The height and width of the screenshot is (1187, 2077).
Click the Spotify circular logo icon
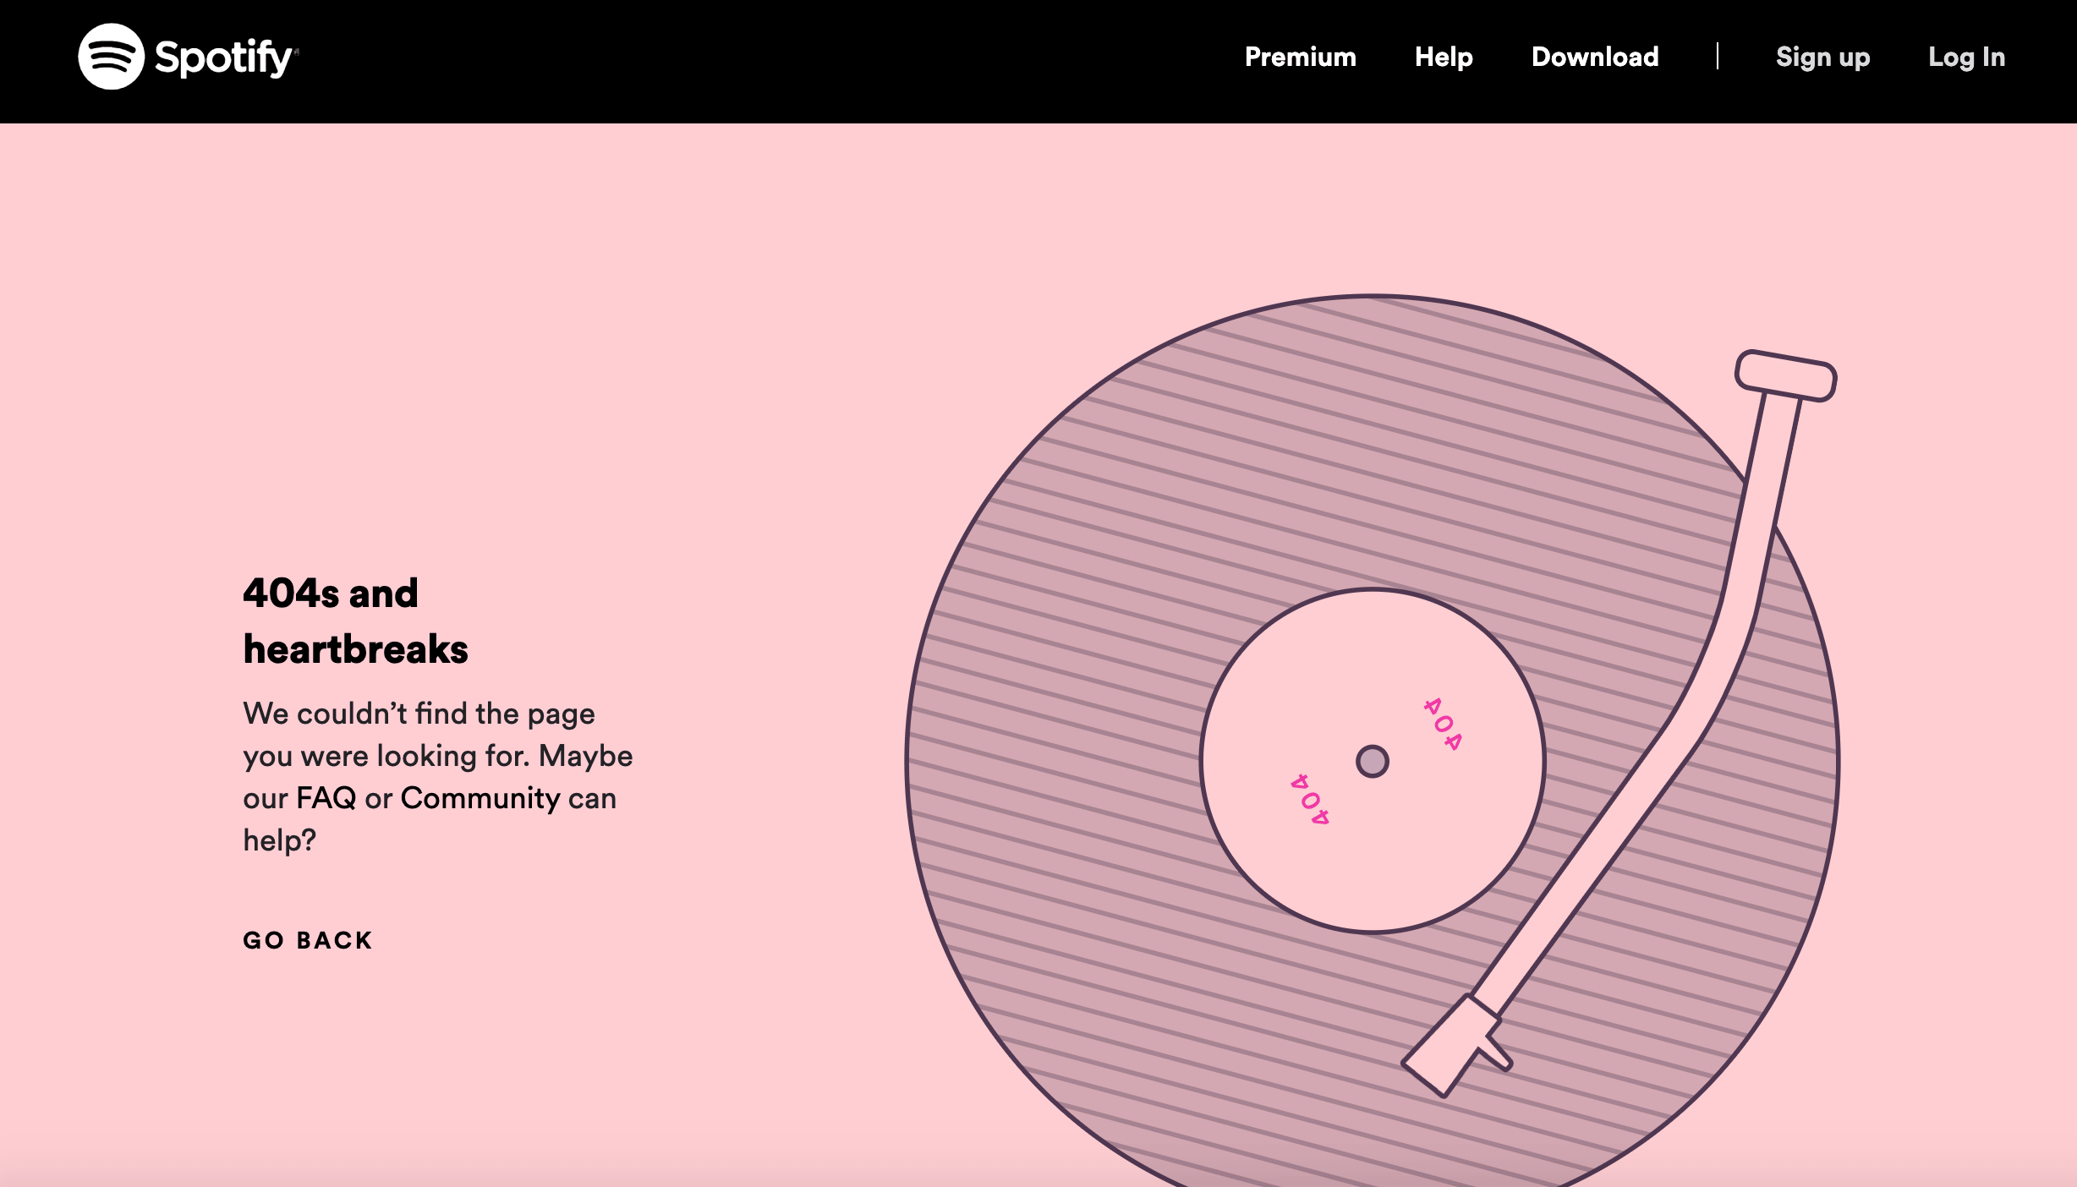tap(111, 57)
